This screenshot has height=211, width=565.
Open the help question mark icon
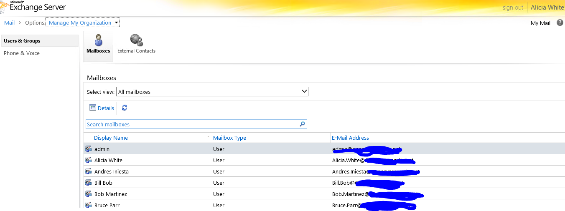[x=560, y=23]
